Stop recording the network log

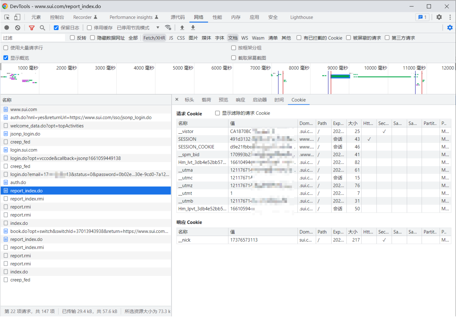(x=7, y=28)
